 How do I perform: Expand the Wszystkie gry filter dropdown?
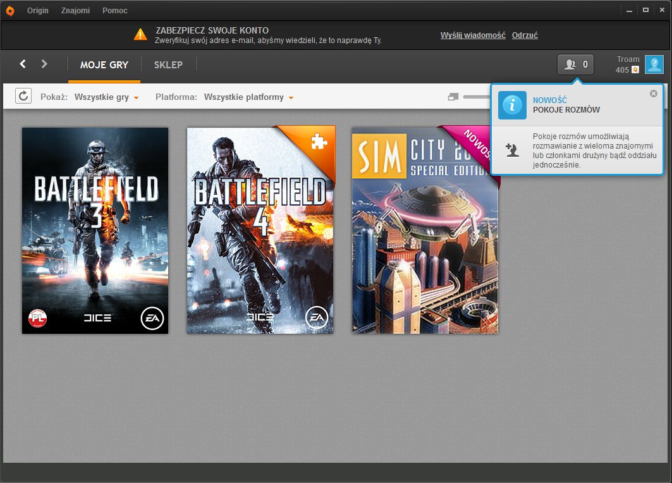(x=106, y=97)
